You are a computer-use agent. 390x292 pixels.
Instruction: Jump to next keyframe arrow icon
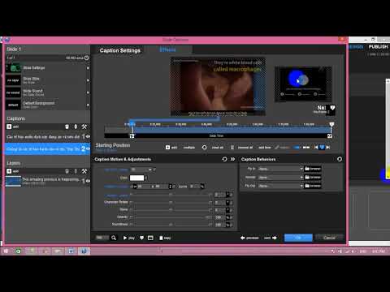pyautogui.click(x=328, y=148)
